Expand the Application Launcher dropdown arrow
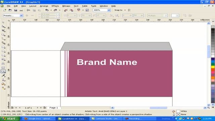Viewport: 215px width, 121px height. point(83,10)
